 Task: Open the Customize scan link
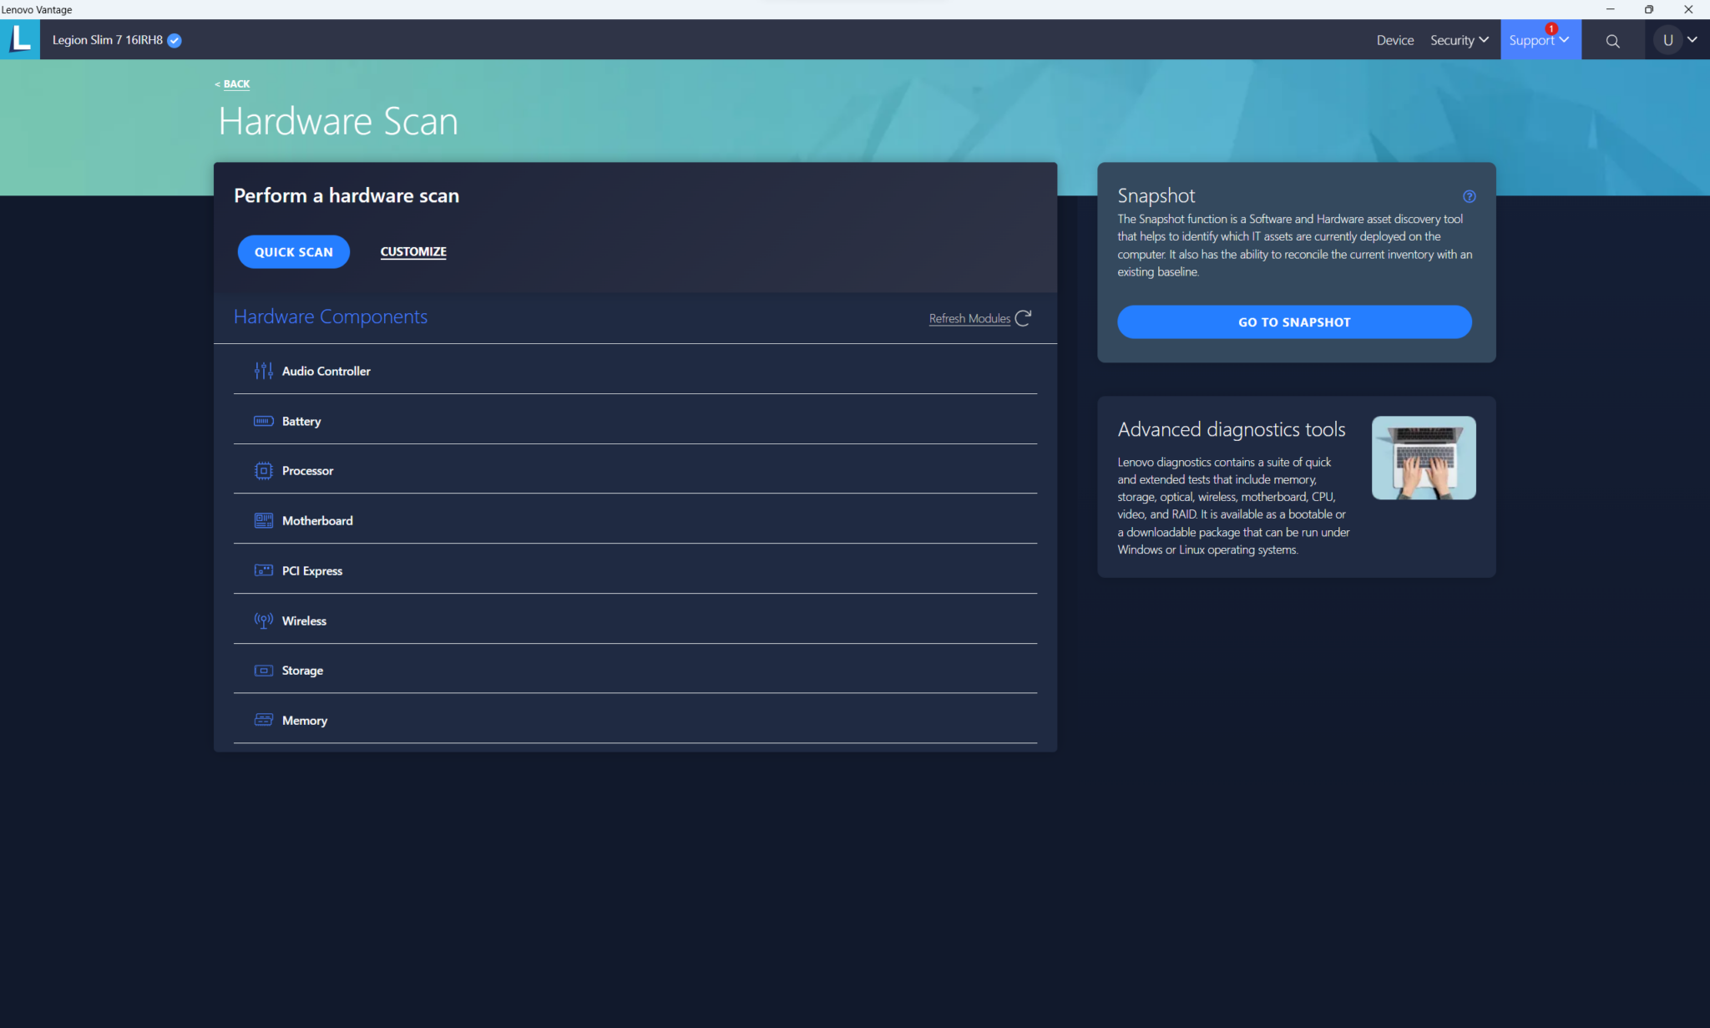pos(413,251)
